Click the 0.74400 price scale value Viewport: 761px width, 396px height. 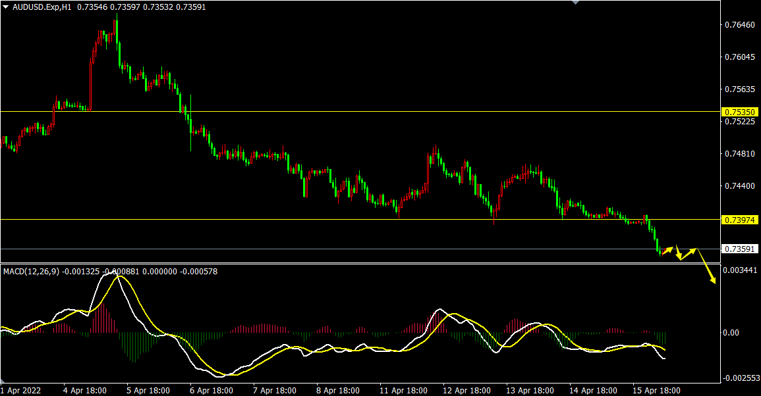click(x=739, y=186)
